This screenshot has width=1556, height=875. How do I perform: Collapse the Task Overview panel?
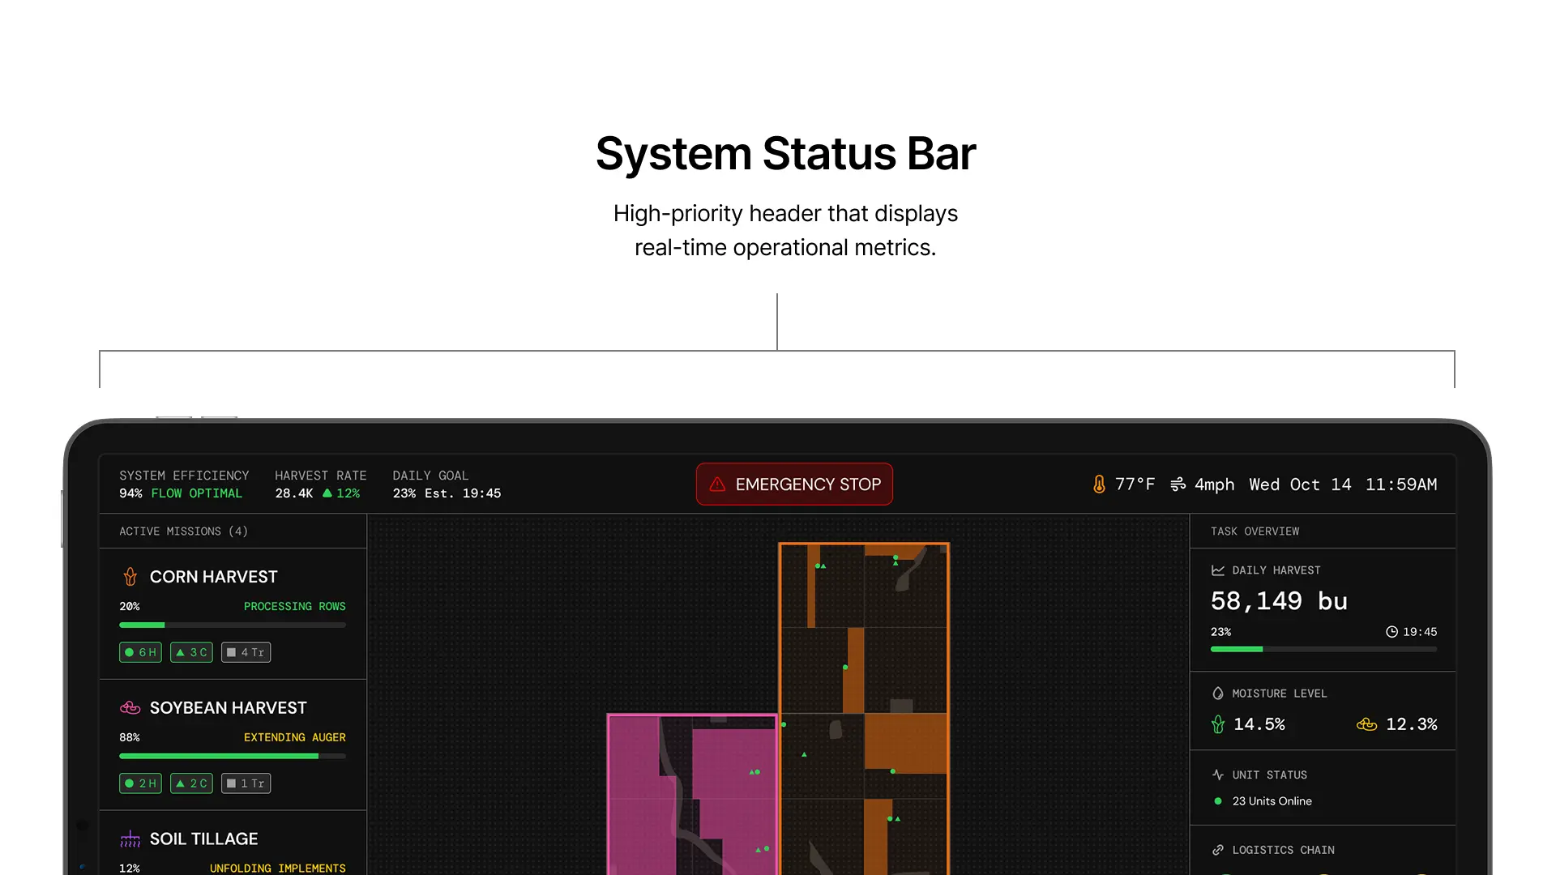click(1255, 531)
